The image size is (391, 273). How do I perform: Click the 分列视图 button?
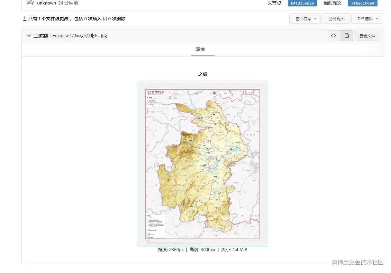336,19
